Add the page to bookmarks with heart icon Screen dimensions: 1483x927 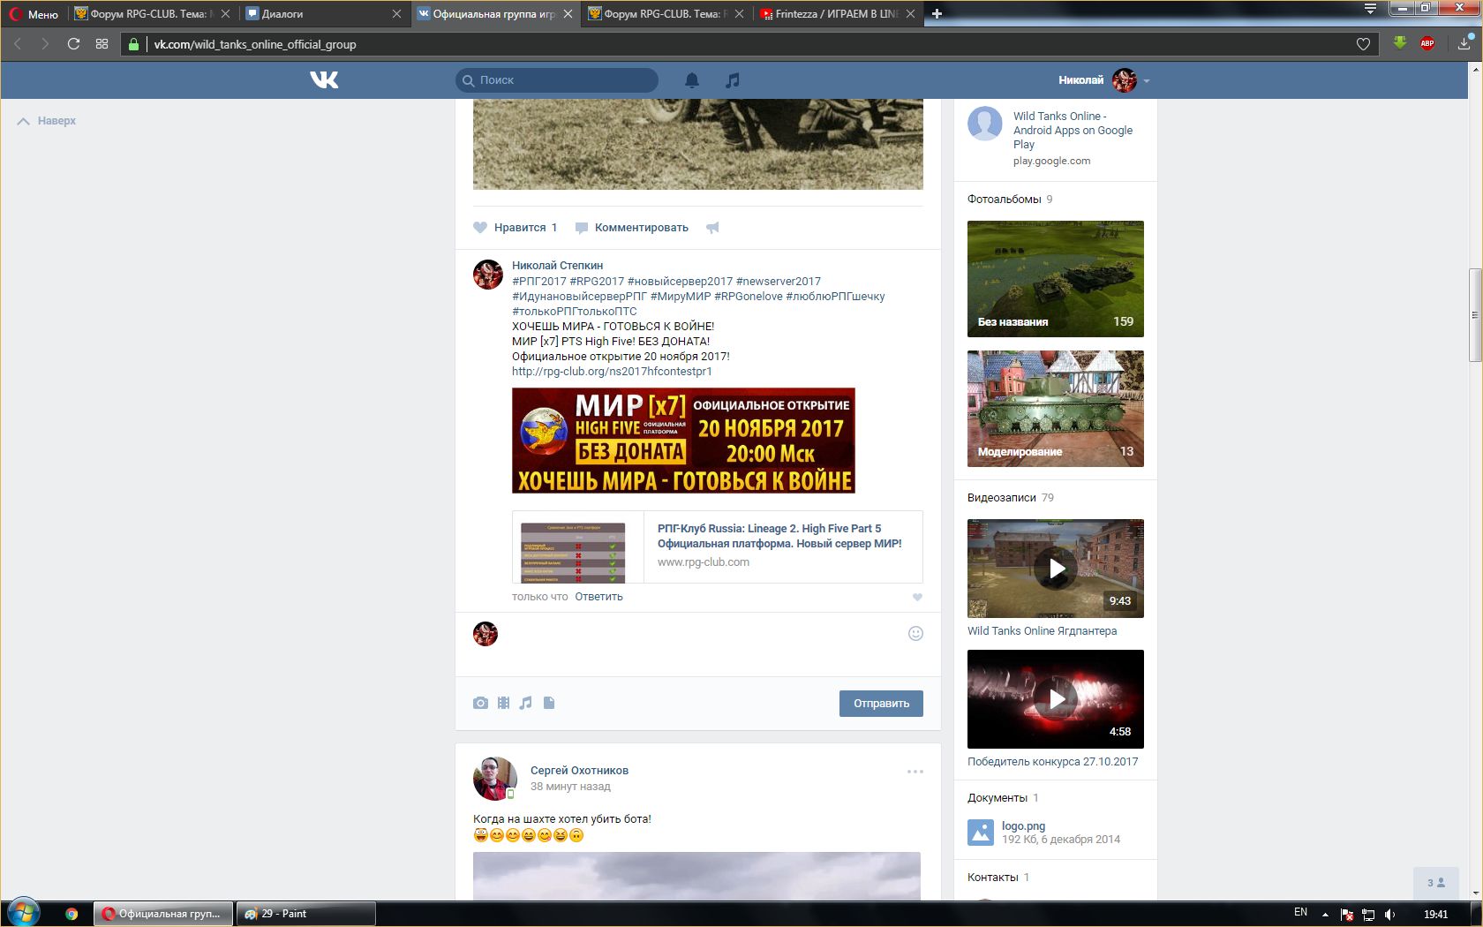[1363, 44]
